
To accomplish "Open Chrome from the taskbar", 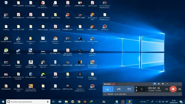I will [79, 102].
